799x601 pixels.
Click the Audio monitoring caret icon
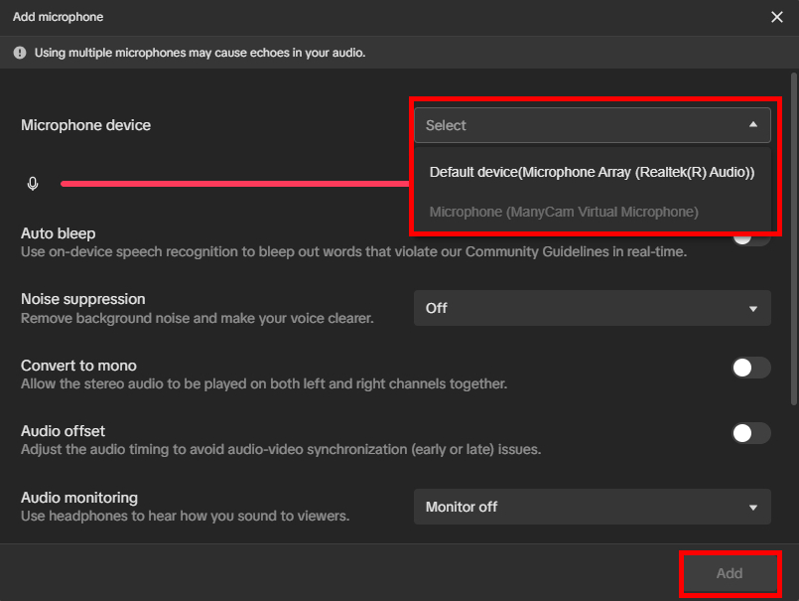click(752, 507)
